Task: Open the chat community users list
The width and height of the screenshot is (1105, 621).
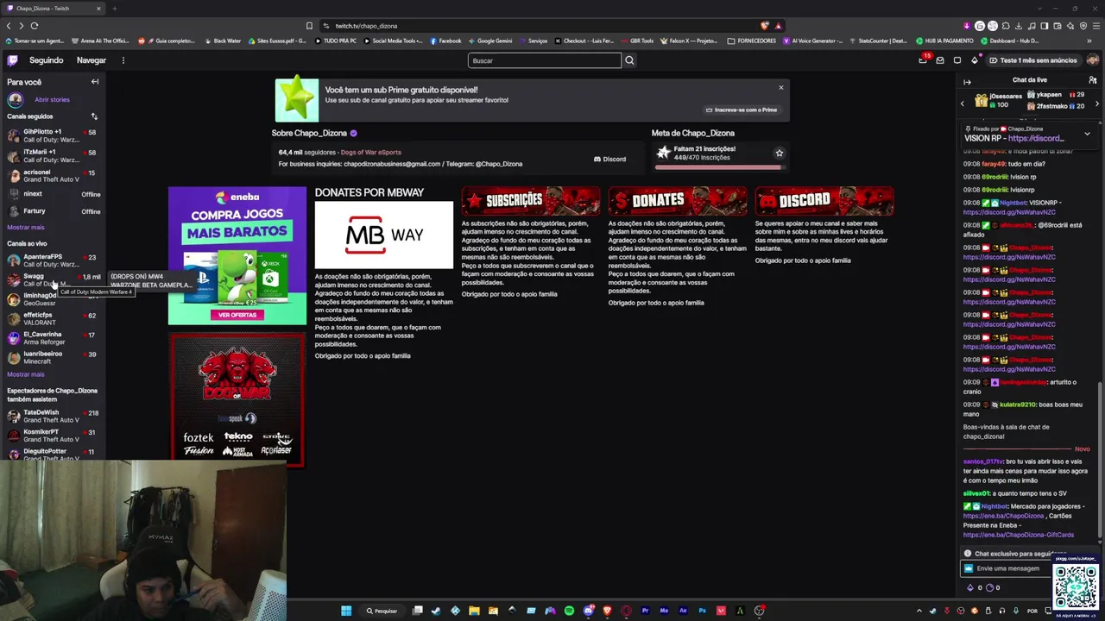Action: tap(1093, 80)
